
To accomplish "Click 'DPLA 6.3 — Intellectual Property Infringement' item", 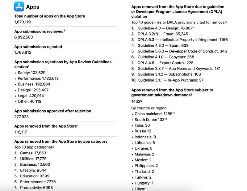I will (180, 40).
